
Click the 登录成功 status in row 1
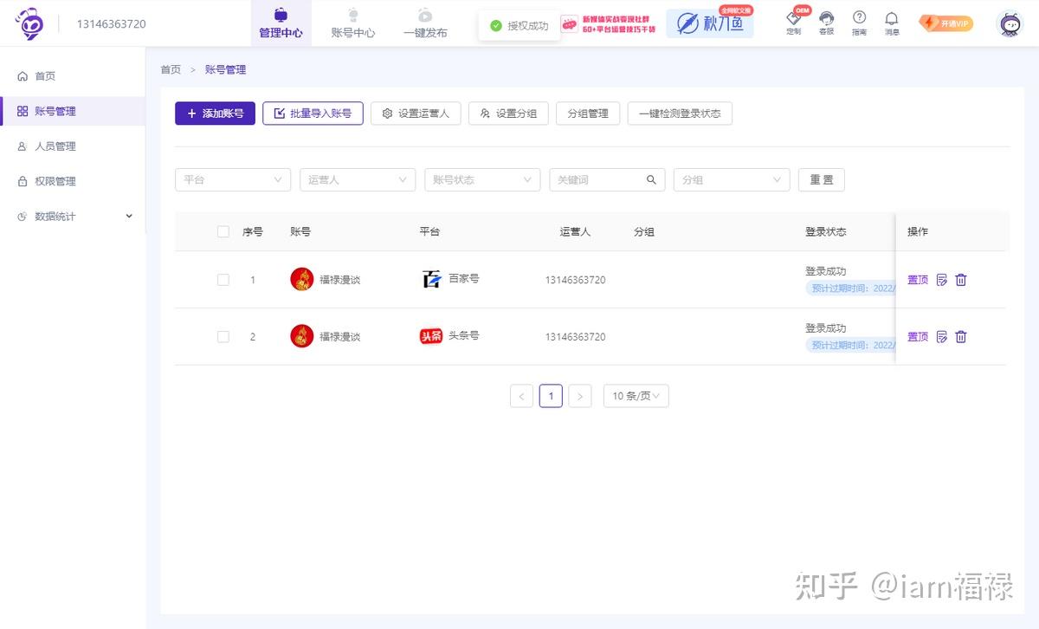pyautogui.click(x=826, y=271)
